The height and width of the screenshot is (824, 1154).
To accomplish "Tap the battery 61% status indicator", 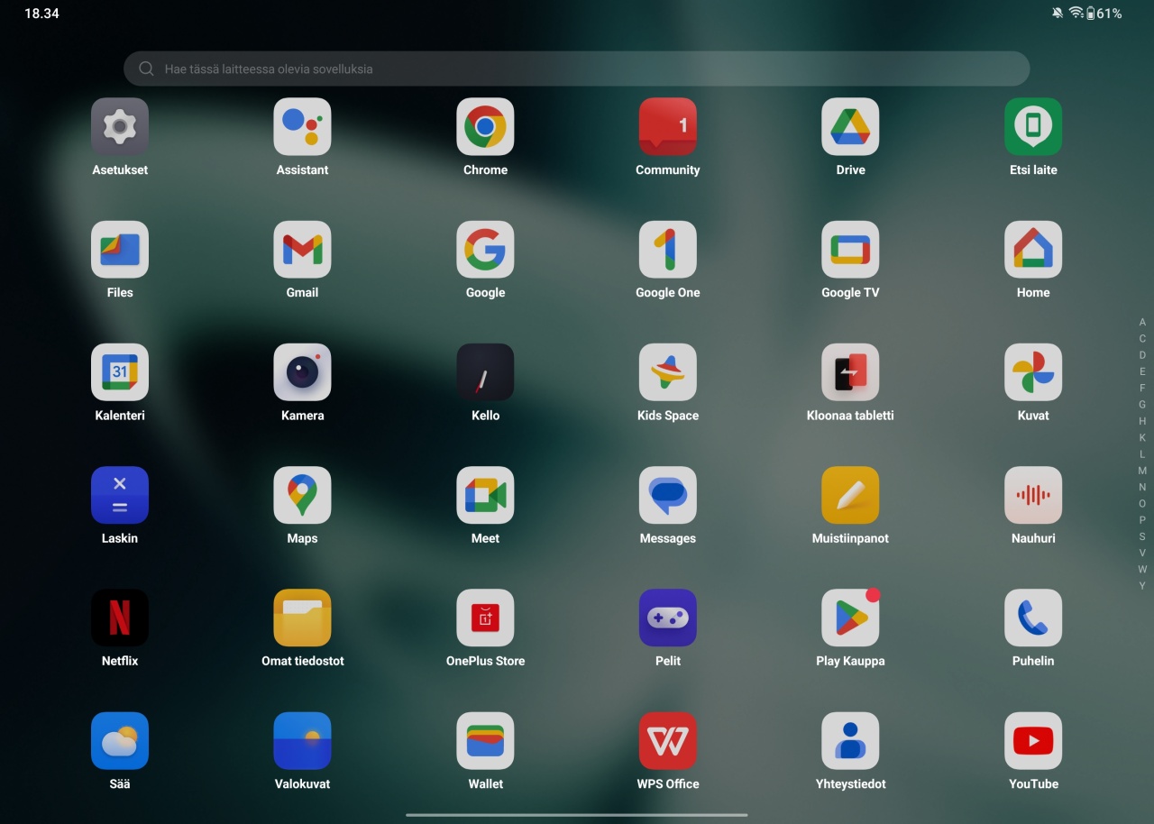I will [1104, 14].
